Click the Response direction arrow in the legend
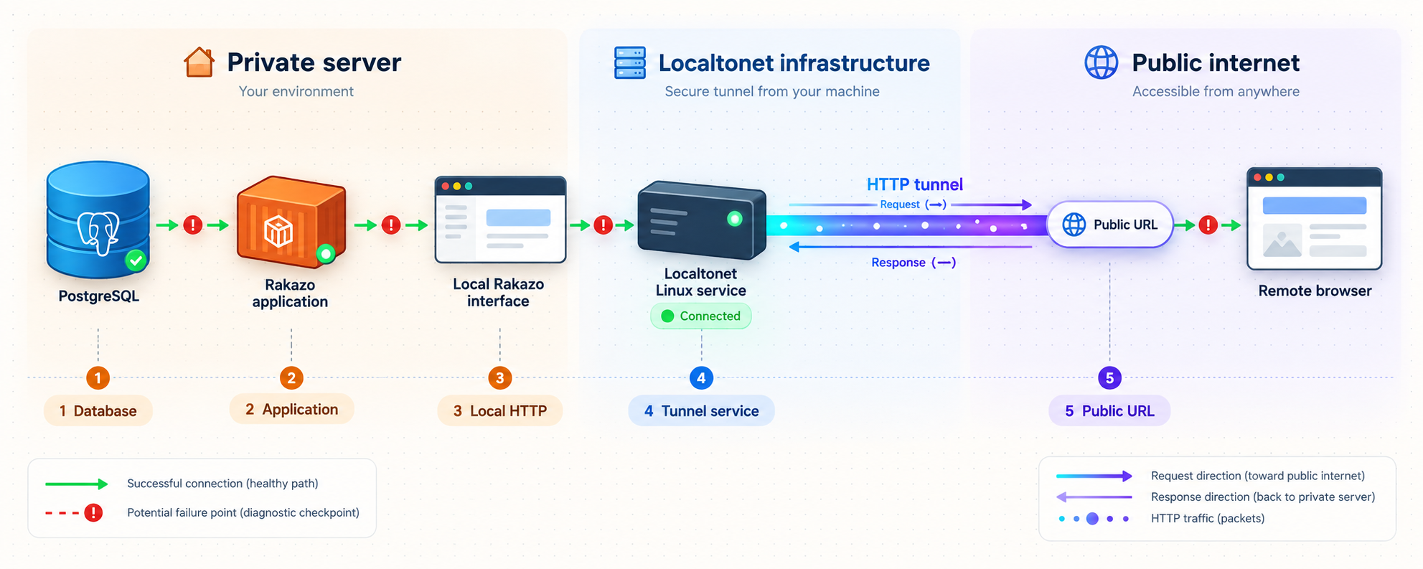Image resolution: width=1423 pixels, height=569 pixels. click(x=1094, y=497)
